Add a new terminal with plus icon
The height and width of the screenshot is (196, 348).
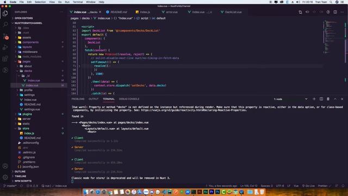point(314,99)
